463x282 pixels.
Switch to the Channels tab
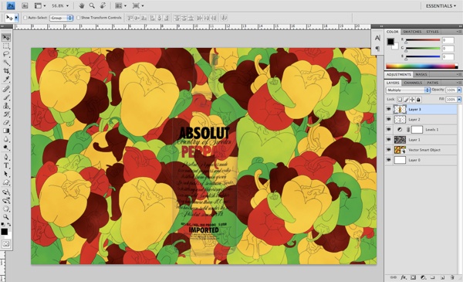point(413,83)
